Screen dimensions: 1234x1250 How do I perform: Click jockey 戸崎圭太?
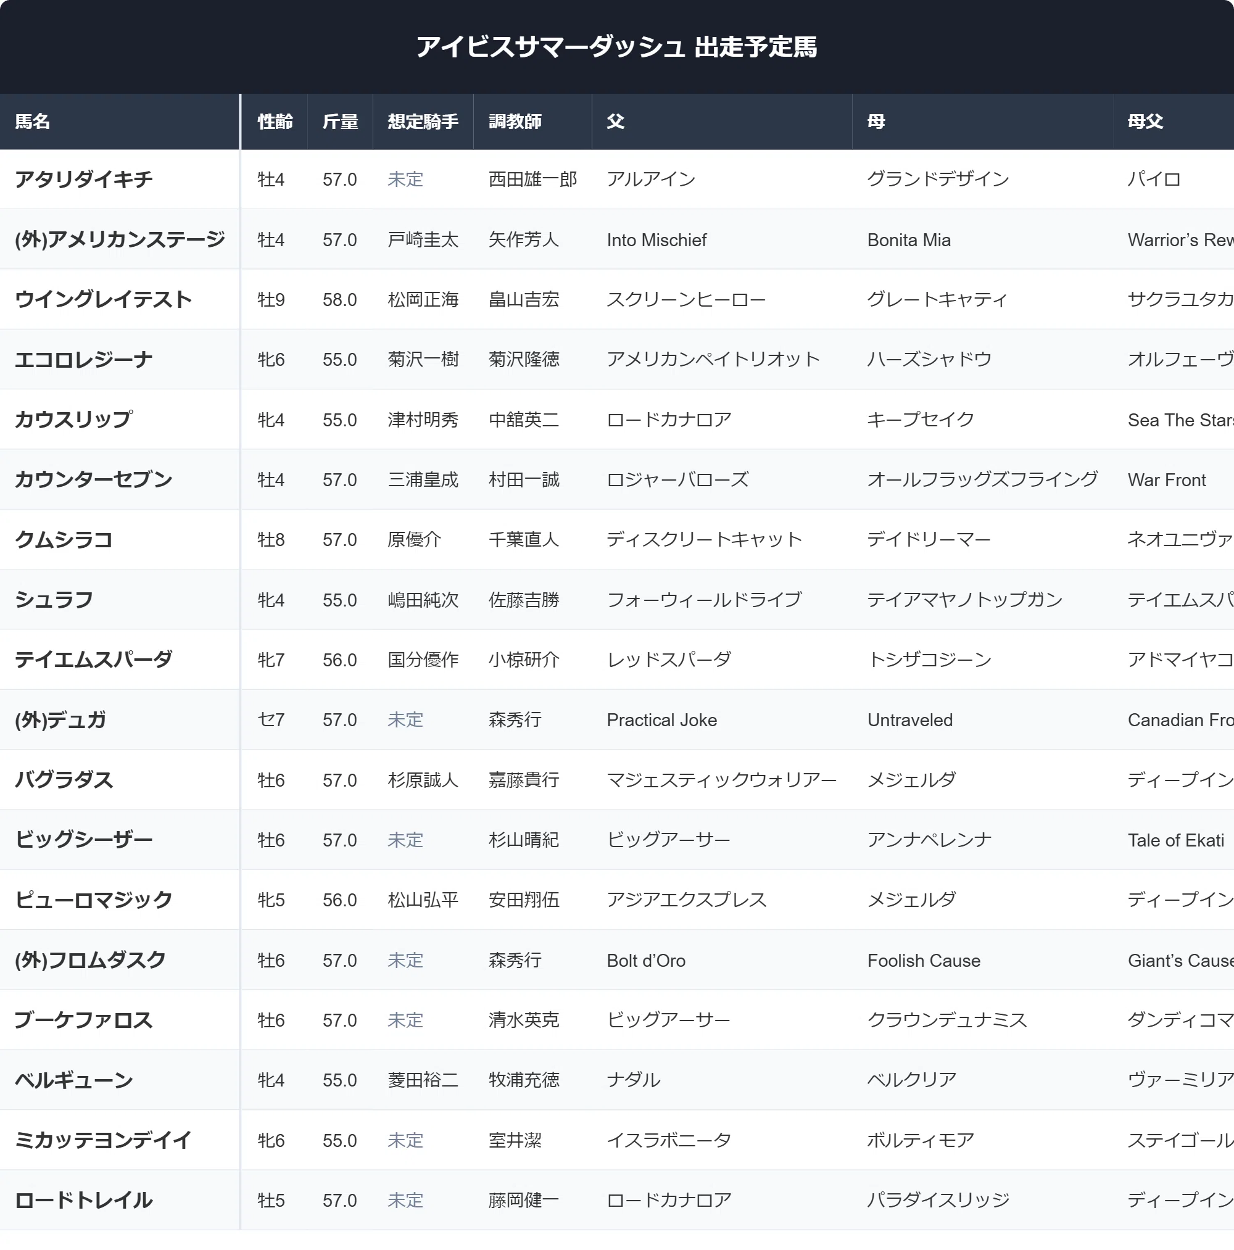[x=423, y=240]
